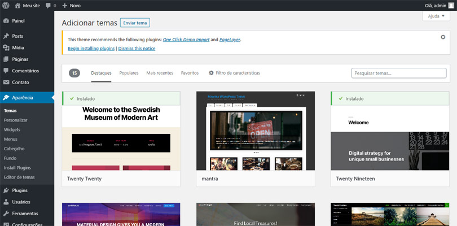
Task: Open Filtro de características filter panel
Action: (234, 73)
